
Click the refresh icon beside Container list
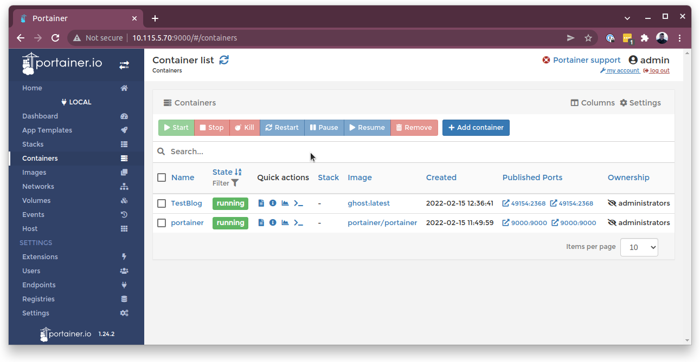point(224,60)
